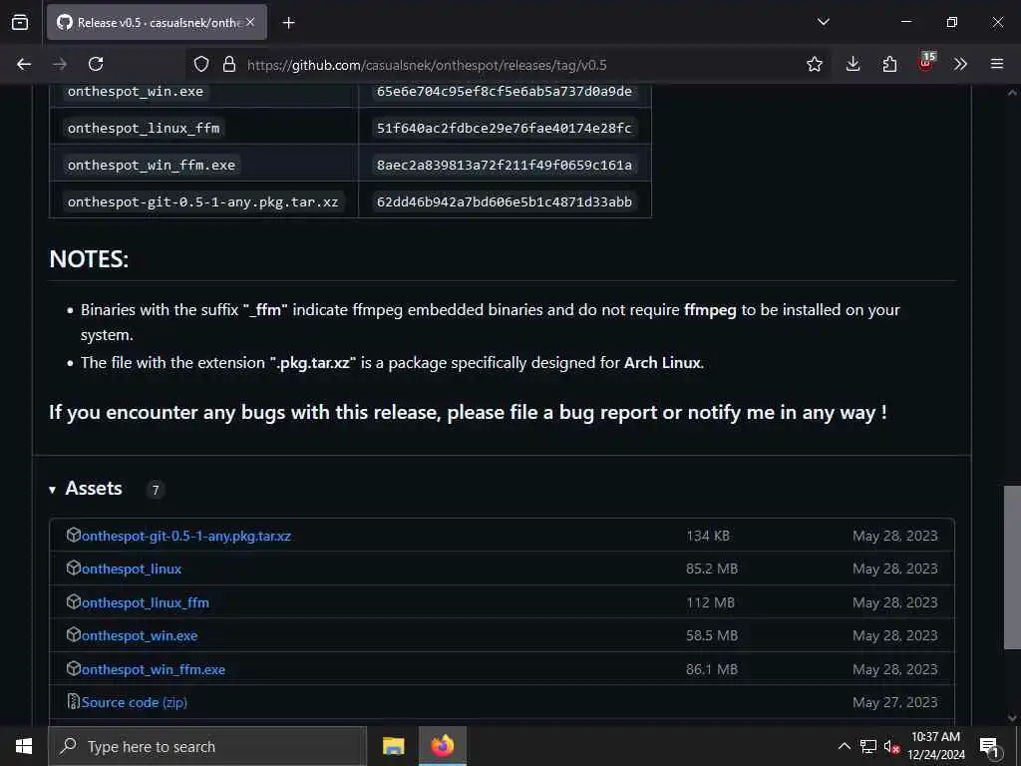Go back to the previous page
1021x766 pixels.
click(24, 64)
